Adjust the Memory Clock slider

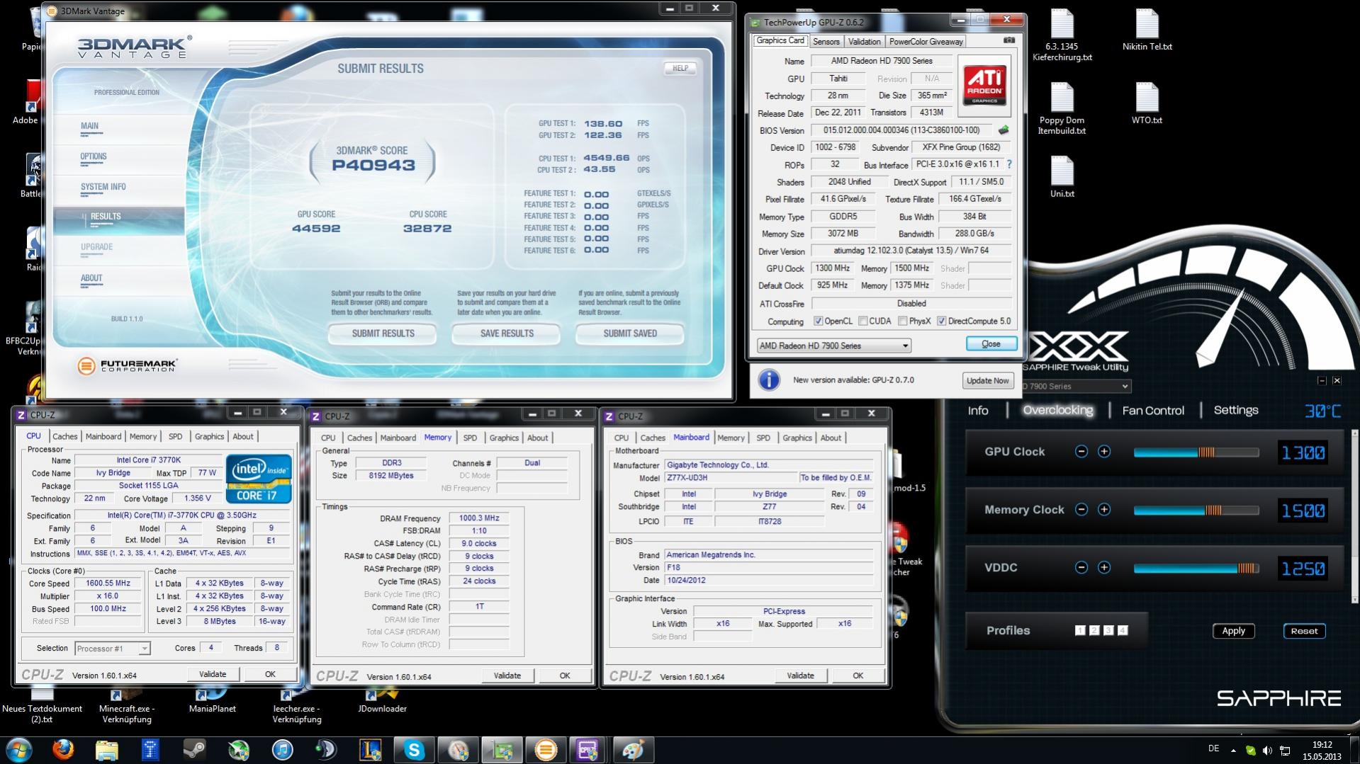tap(1196, 510)
